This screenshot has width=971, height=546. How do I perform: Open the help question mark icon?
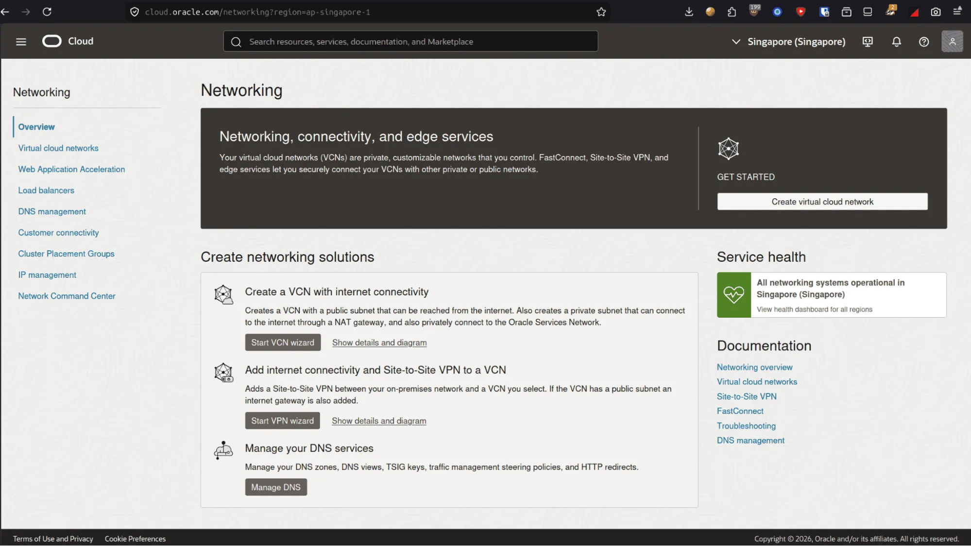pos(924,42)
